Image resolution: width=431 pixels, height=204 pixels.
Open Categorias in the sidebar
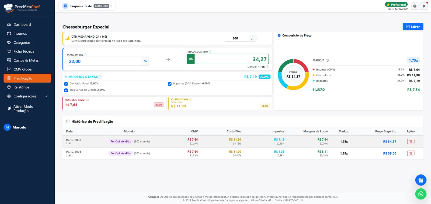27,42
